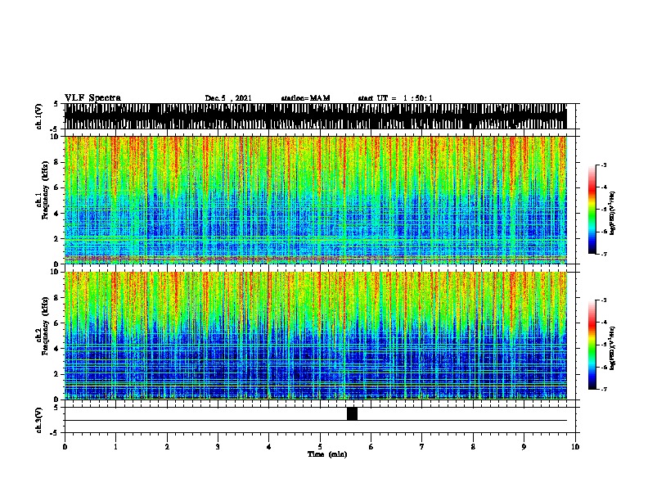648x501 pixels.
Task: Click the ch.2 spectrogram panel
Action: [316, 336]
